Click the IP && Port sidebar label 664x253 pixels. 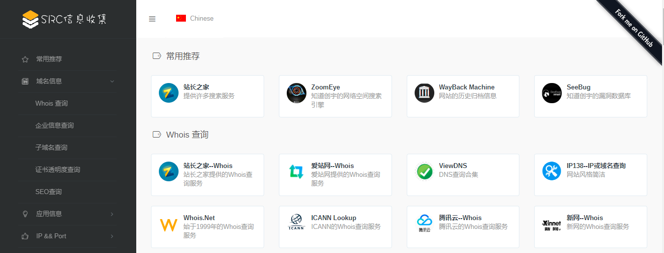click(x=51, y=236)
